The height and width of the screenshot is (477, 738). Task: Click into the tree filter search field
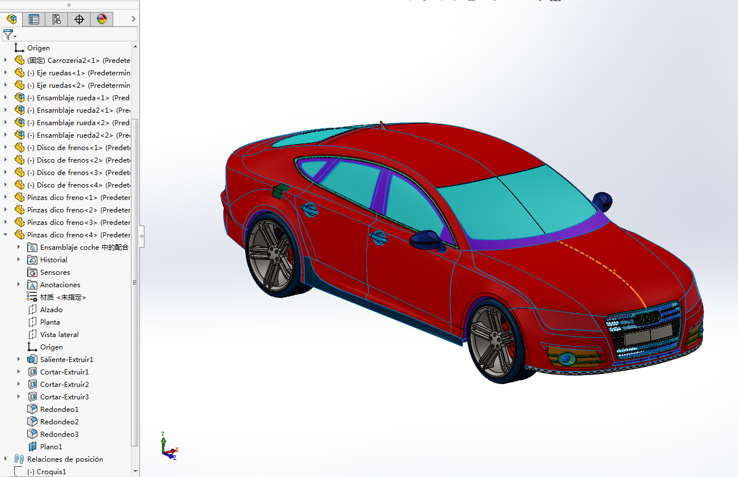tap(77, 35)
